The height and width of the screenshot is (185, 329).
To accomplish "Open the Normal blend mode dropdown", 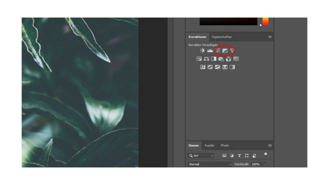I will tap(210, 164).
